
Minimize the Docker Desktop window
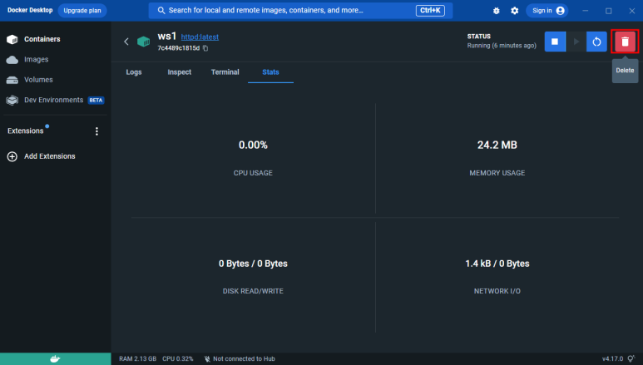(585, 11)
